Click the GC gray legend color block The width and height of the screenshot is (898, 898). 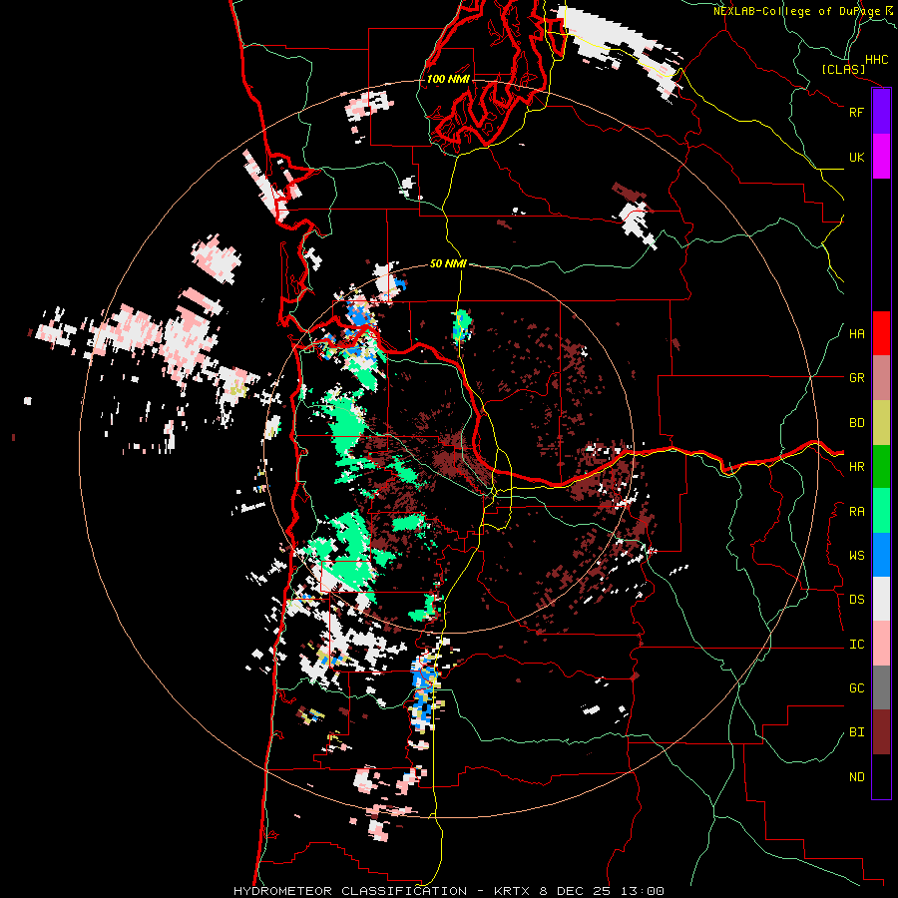(881, 687)
